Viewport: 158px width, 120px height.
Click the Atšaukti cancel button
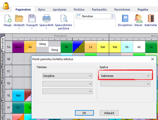tap(109, 113)
